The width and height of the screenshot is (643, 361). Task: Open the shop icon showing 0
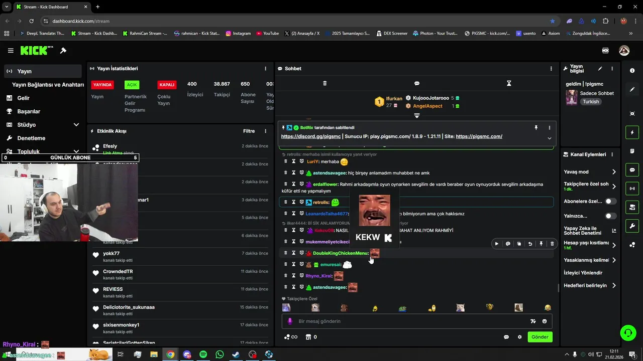tap(311, 337)
